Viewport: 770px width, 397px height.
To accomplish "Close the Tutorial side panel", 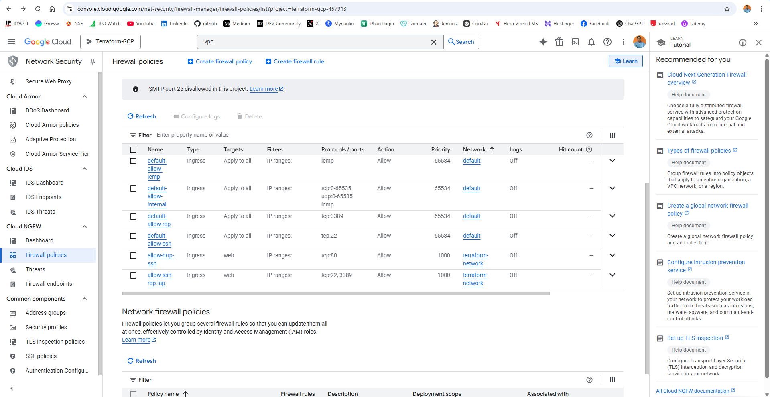I will [x=758, y=43].
